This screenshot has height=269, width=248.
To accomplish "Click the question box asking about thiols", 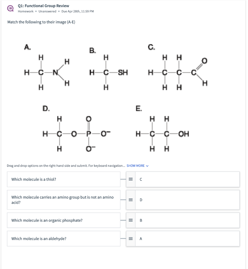I will coord(63,179).
